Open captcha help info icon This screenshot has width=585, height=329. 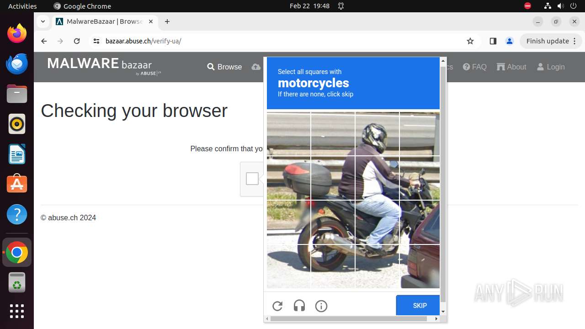(x=321, y=306)
